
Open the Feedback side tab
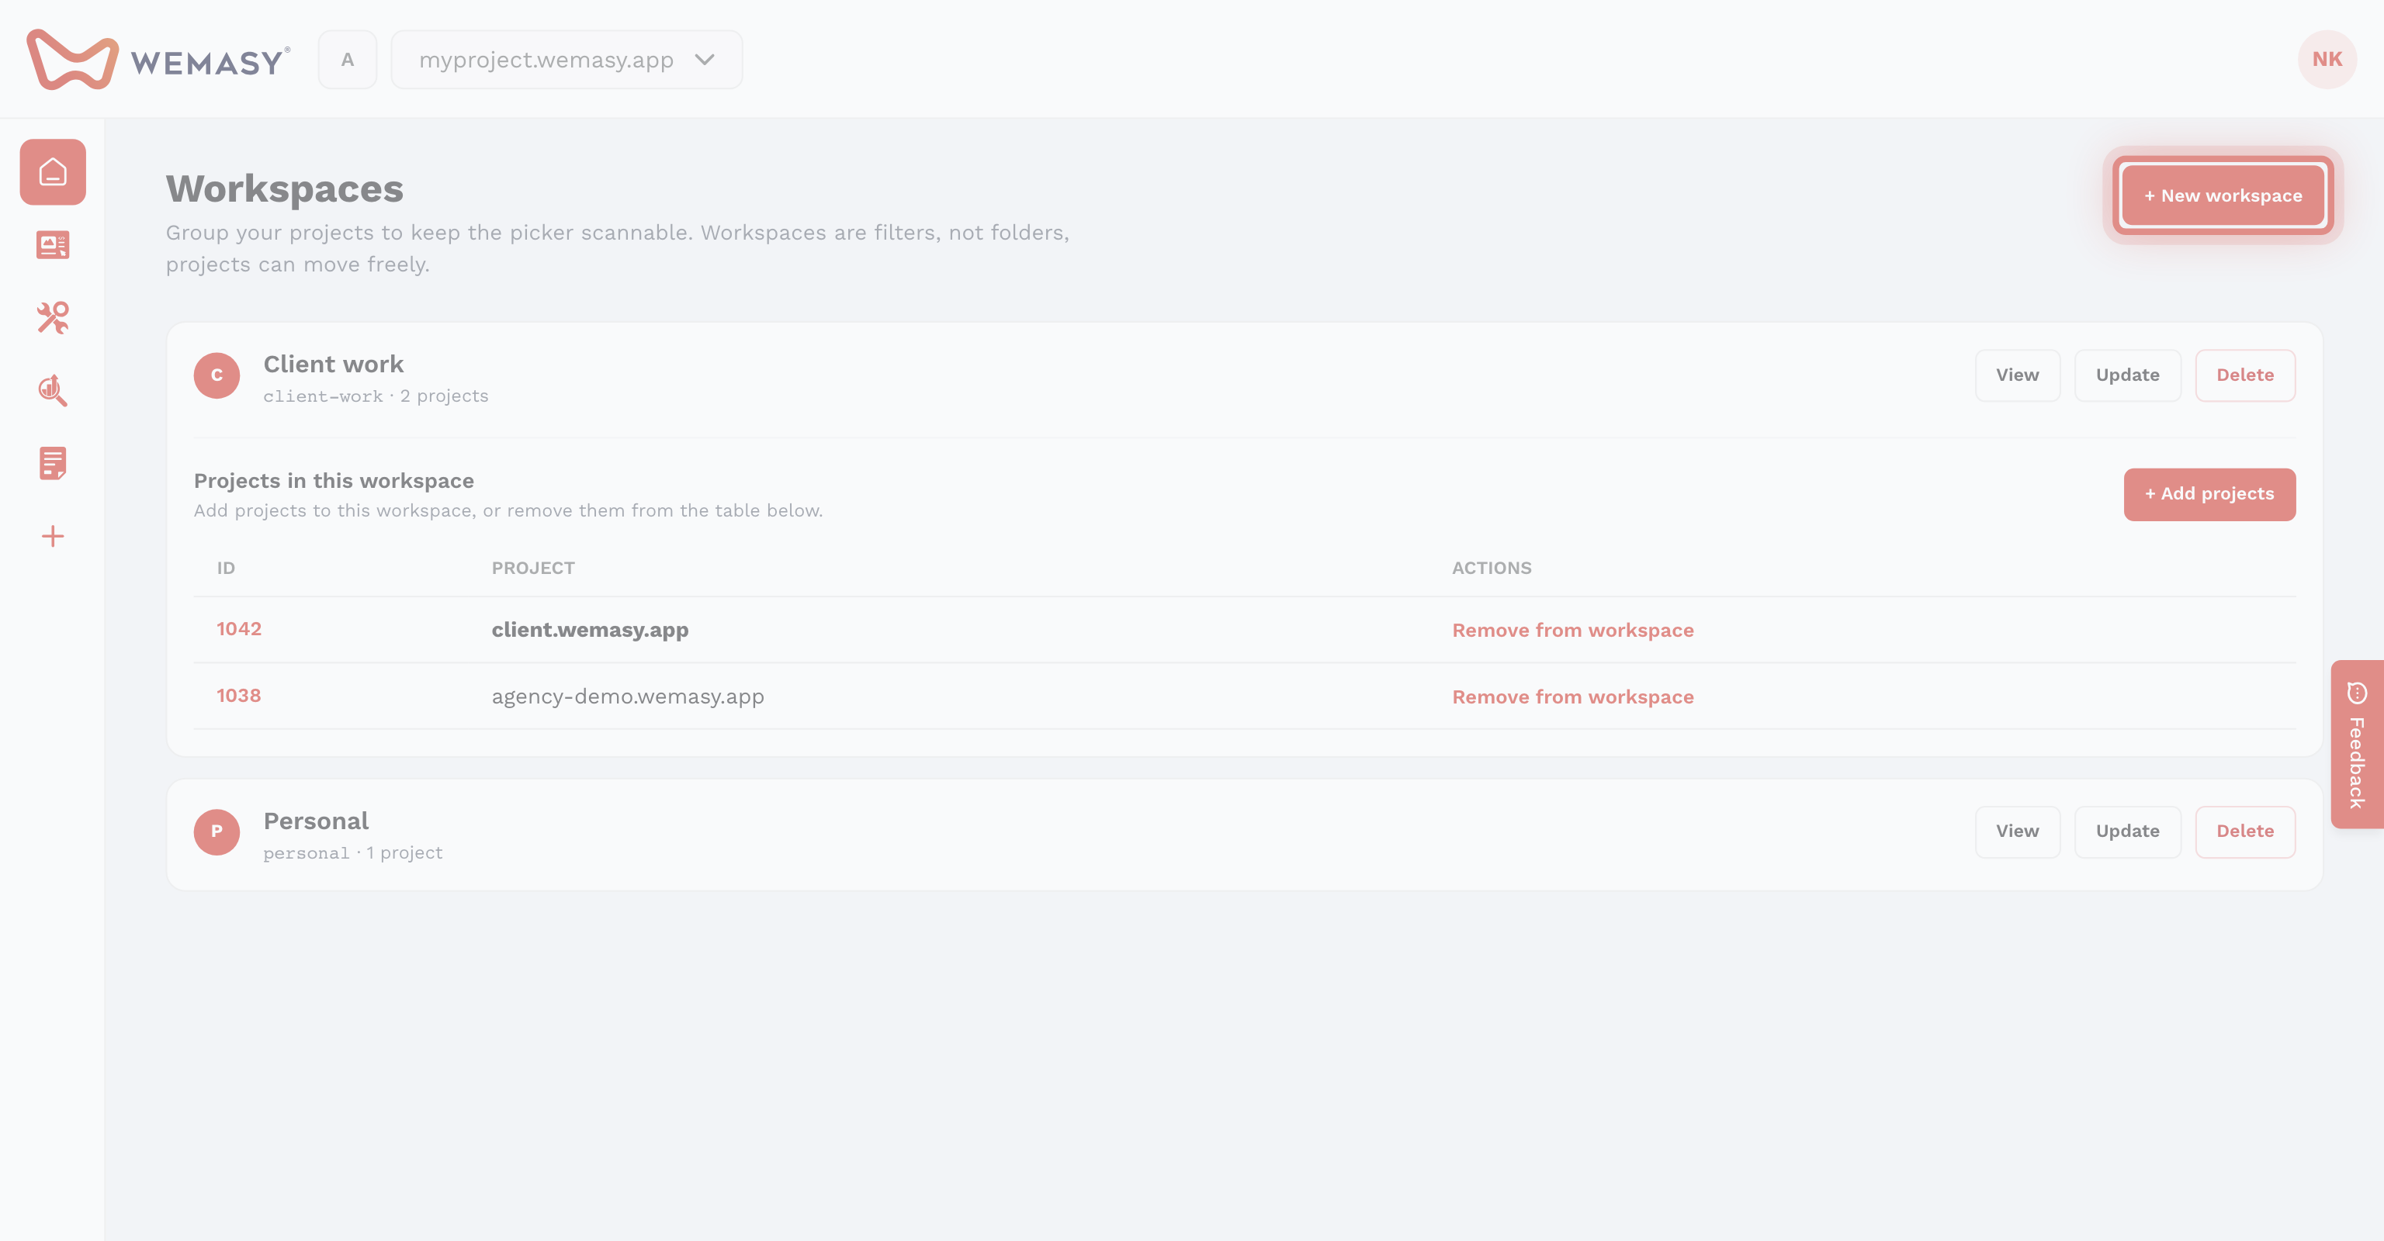[2357, 745]
